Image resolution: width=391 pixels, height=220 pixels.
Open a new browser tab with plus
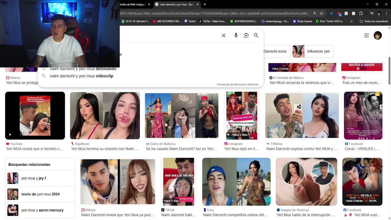click(x=205, y=4)
